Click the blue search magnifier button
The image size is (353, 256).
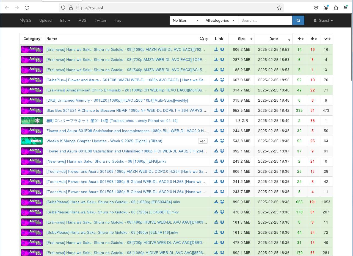click(298, 20)
